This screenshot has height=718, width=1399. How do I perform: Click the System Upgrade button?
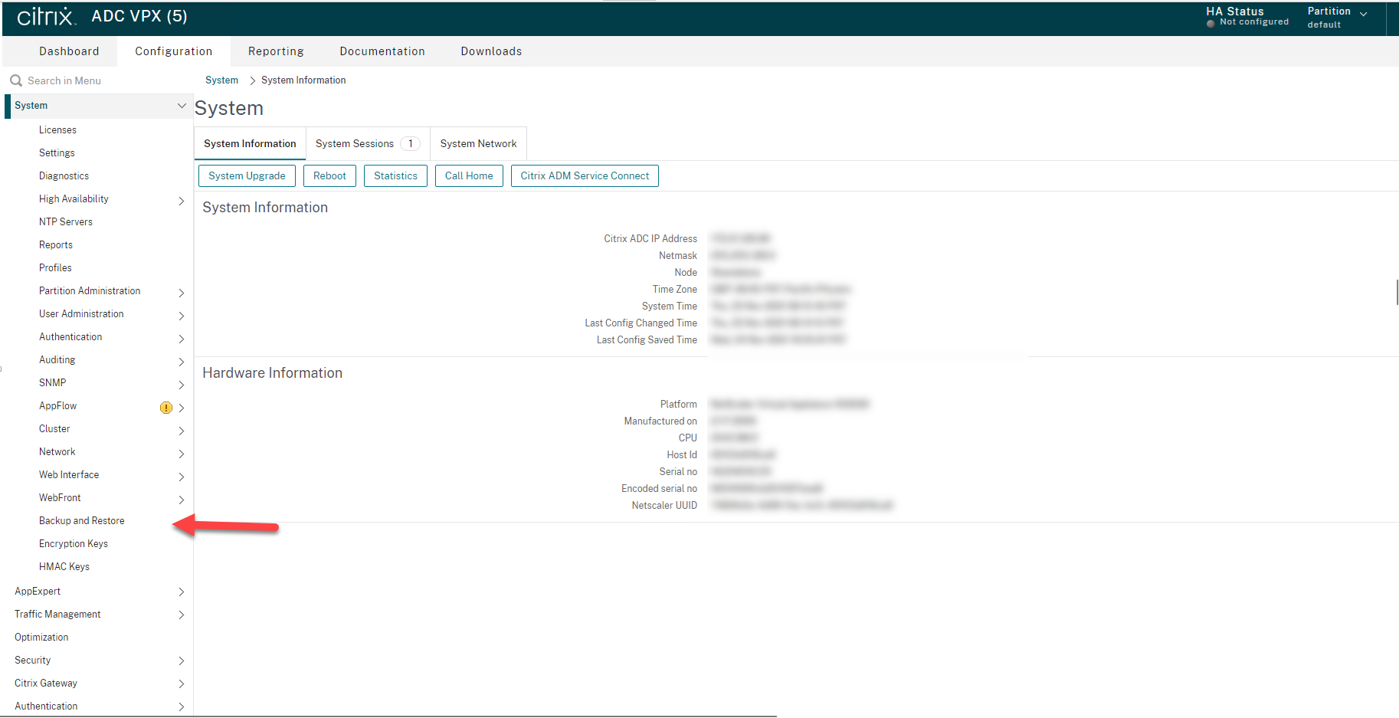[247, 176]
